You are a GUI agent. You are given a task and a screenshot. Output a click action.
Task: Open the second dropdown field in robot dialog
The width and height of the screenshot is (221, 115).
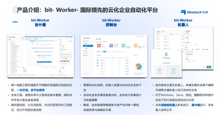click(x=198, y=40)
